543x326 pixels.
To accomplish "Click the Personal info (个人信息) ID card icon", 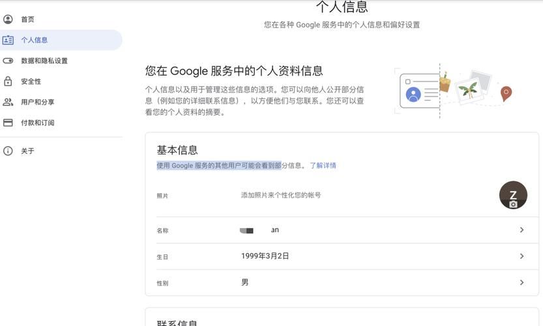I will [x=8, y=40].
